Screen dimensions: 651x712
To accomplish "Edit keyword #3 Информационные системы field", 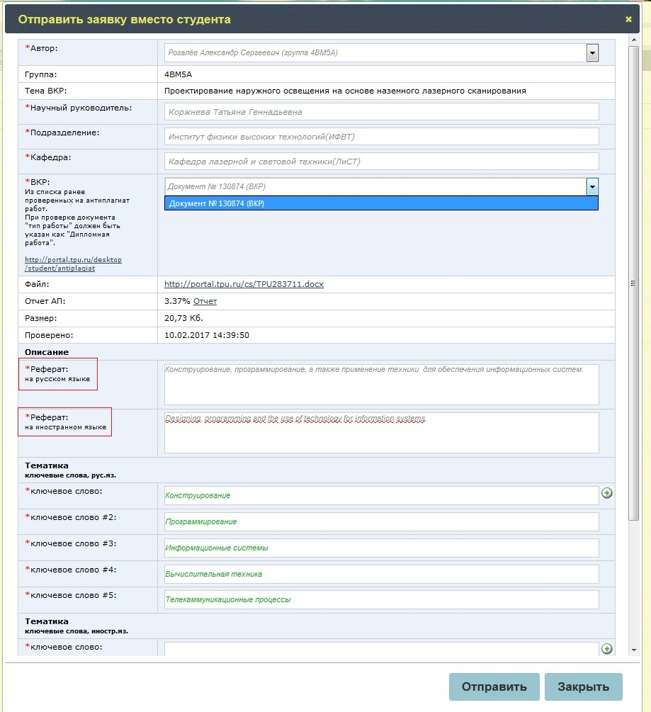I will pos(381,548).
